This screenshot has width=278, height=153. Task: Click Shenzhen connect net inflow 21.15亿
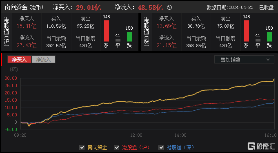pyautogui.click(x=167, y=46)
